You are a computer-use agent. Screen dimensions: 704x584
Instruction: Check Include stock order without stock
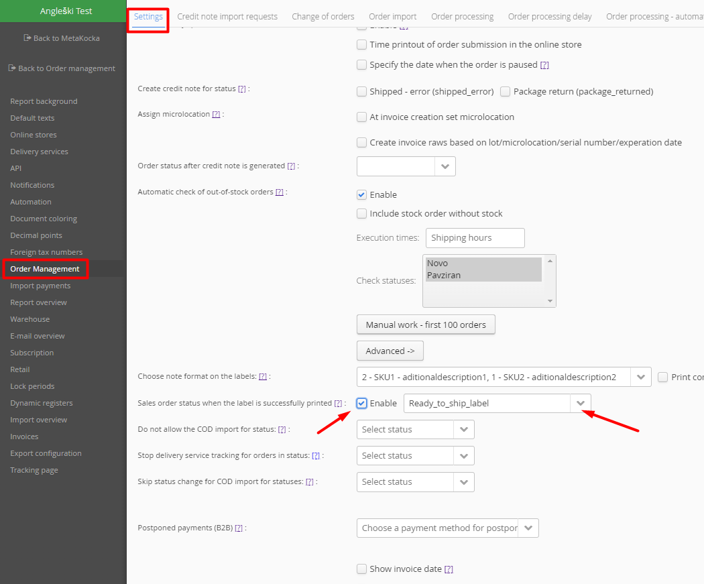[361, 214]
